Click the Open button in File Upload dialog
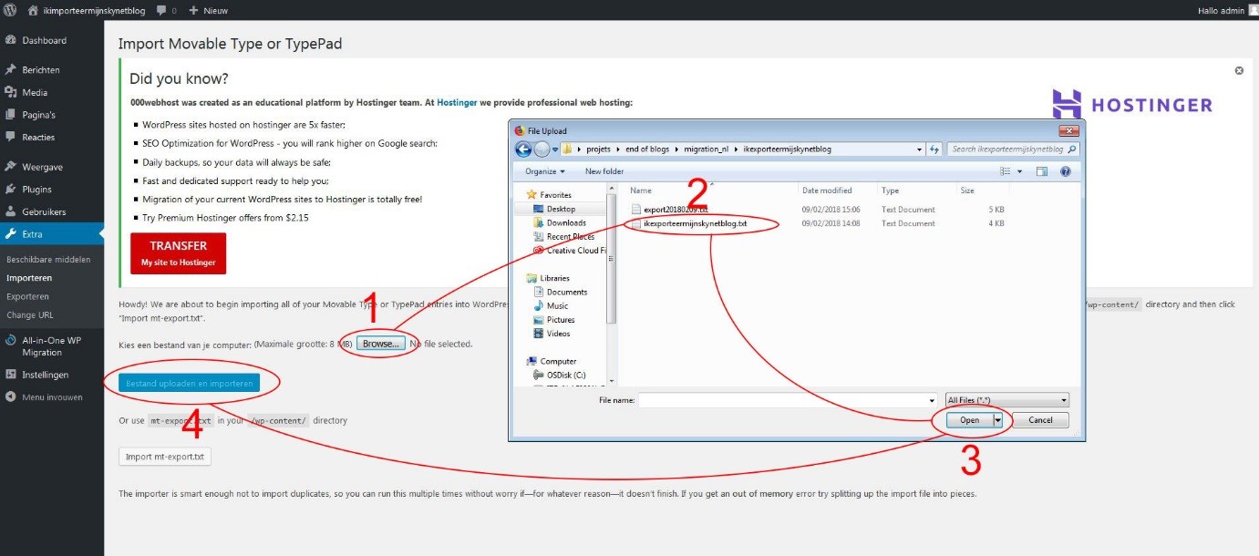This screenshot has height=556, width=1259. (x=969, y=420)
